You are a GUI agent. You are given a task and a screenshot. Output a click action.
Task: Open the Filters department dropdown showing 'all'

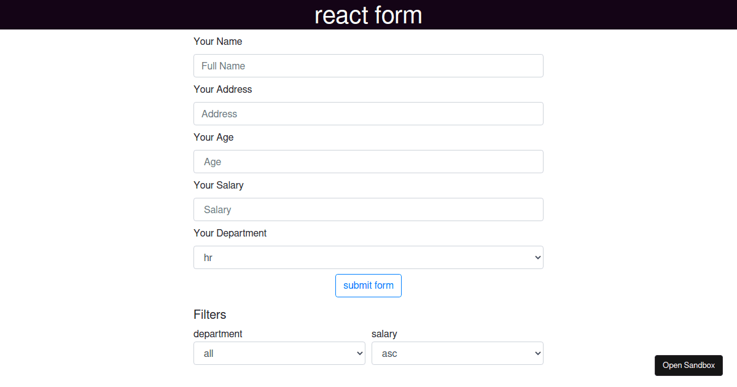(279, 353)
